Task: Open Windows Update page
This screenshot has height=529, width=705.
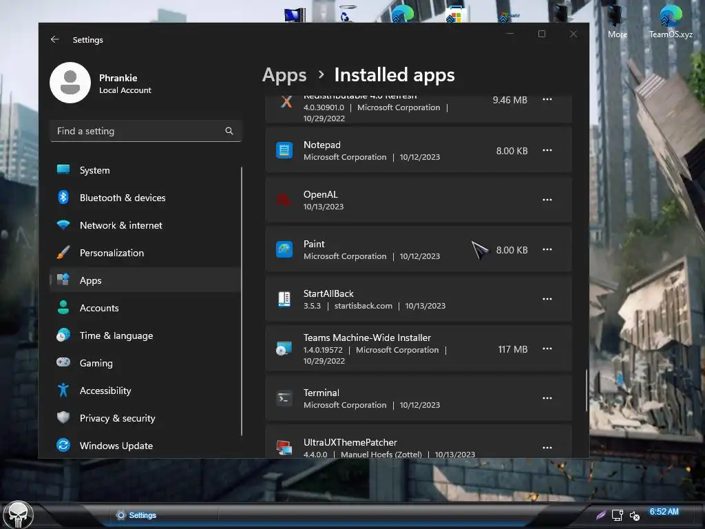Action: [x=145, y=446]
